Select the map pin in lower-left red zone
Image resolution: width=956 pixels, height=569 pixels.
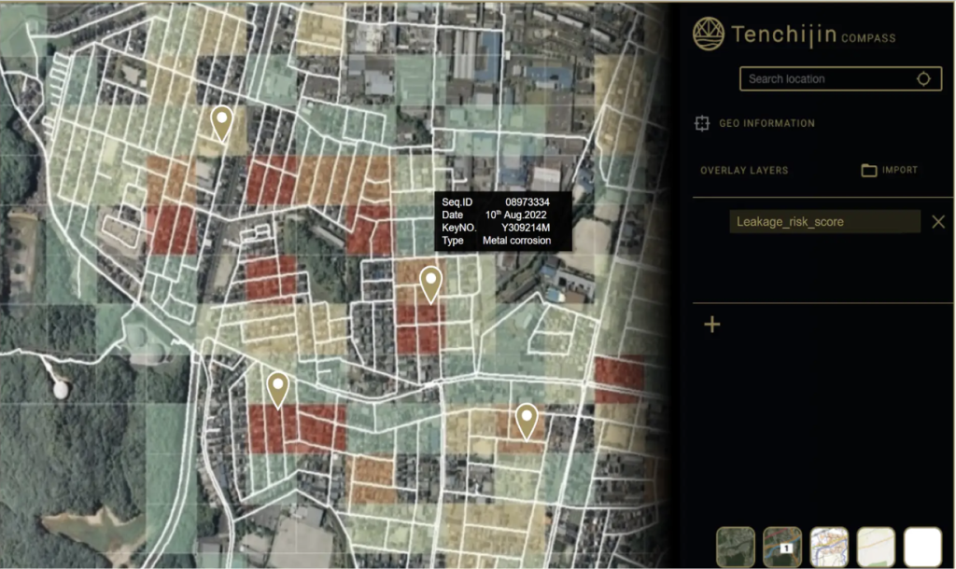(278, 391)
